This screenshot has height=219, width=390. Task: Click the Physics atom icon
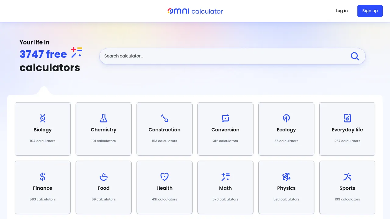286,177
